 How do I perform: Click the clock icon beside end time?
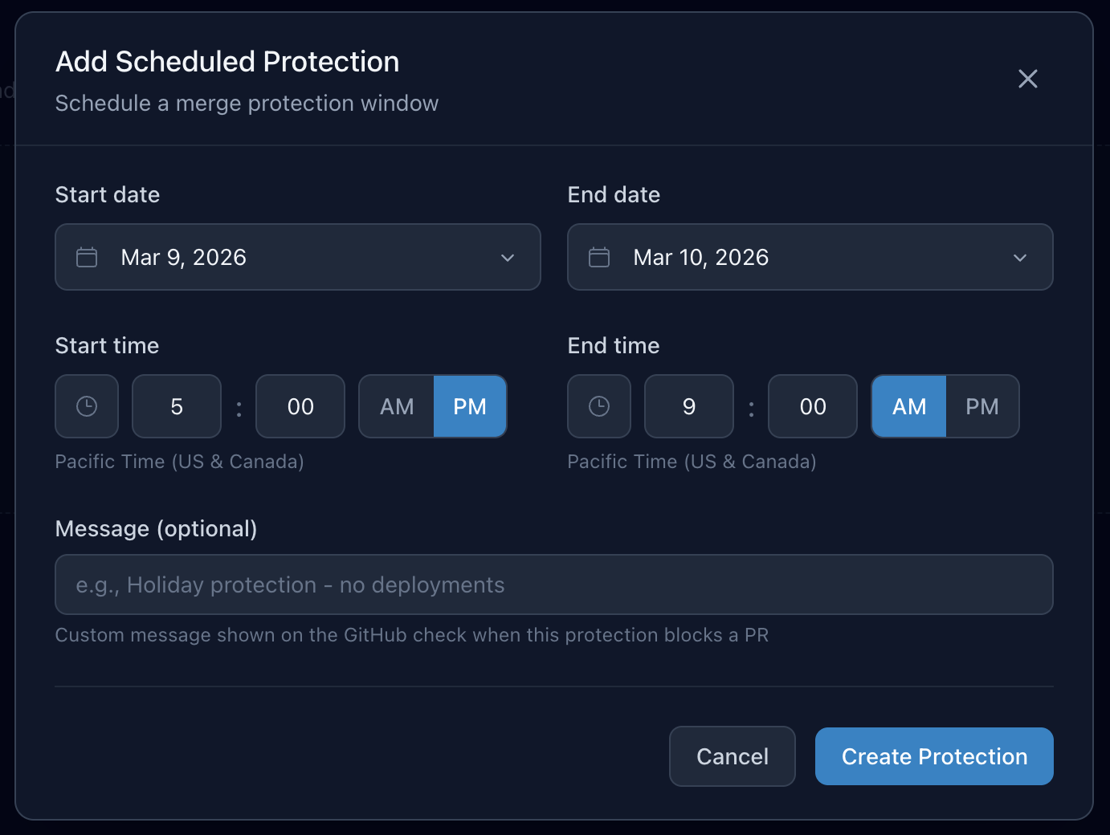click(598, 406)
